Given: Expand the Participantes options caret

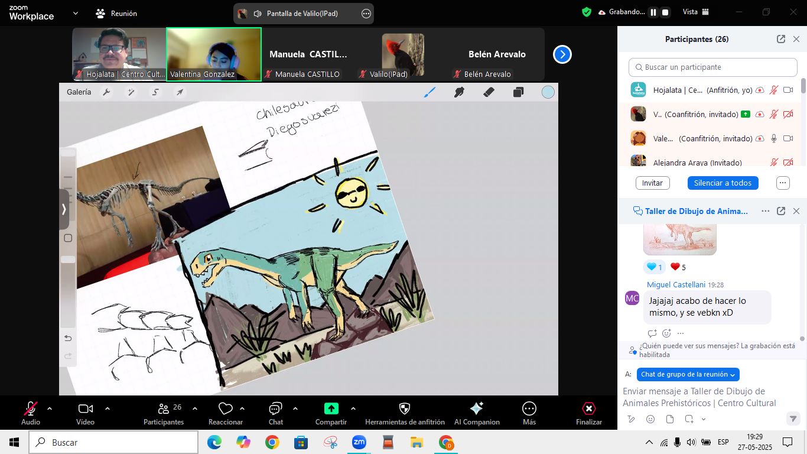Looking at the screenshot, I should point(195,408).
